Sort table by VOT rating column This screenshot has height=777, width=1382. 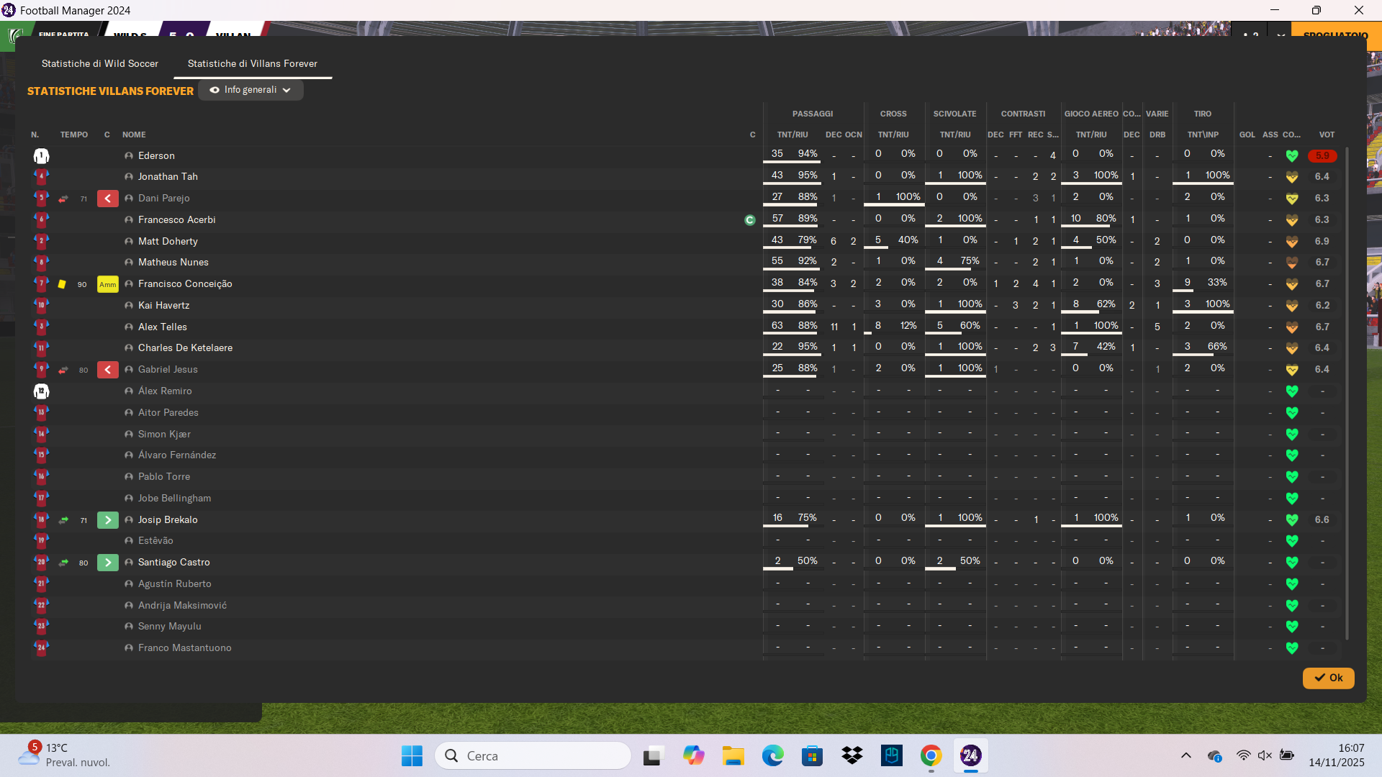1326,135
